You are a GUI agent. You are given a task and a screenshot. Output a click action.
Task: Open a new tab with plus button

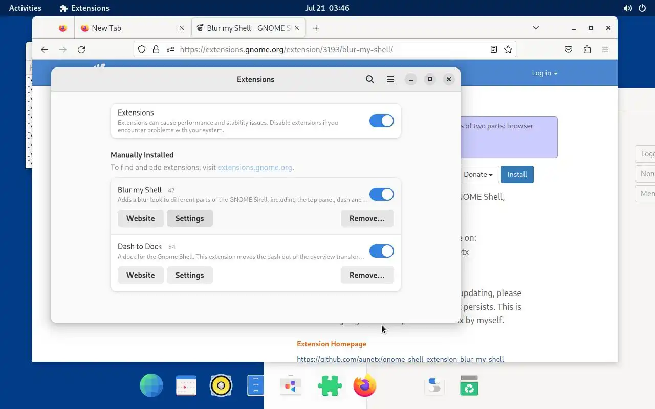coord(316,28)
